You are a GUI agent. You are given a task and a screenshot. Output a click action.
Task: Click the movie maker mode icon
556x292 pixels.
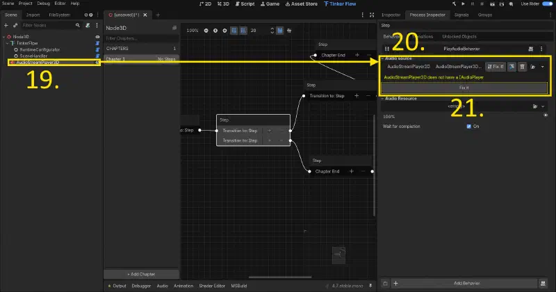pos(511,4)
